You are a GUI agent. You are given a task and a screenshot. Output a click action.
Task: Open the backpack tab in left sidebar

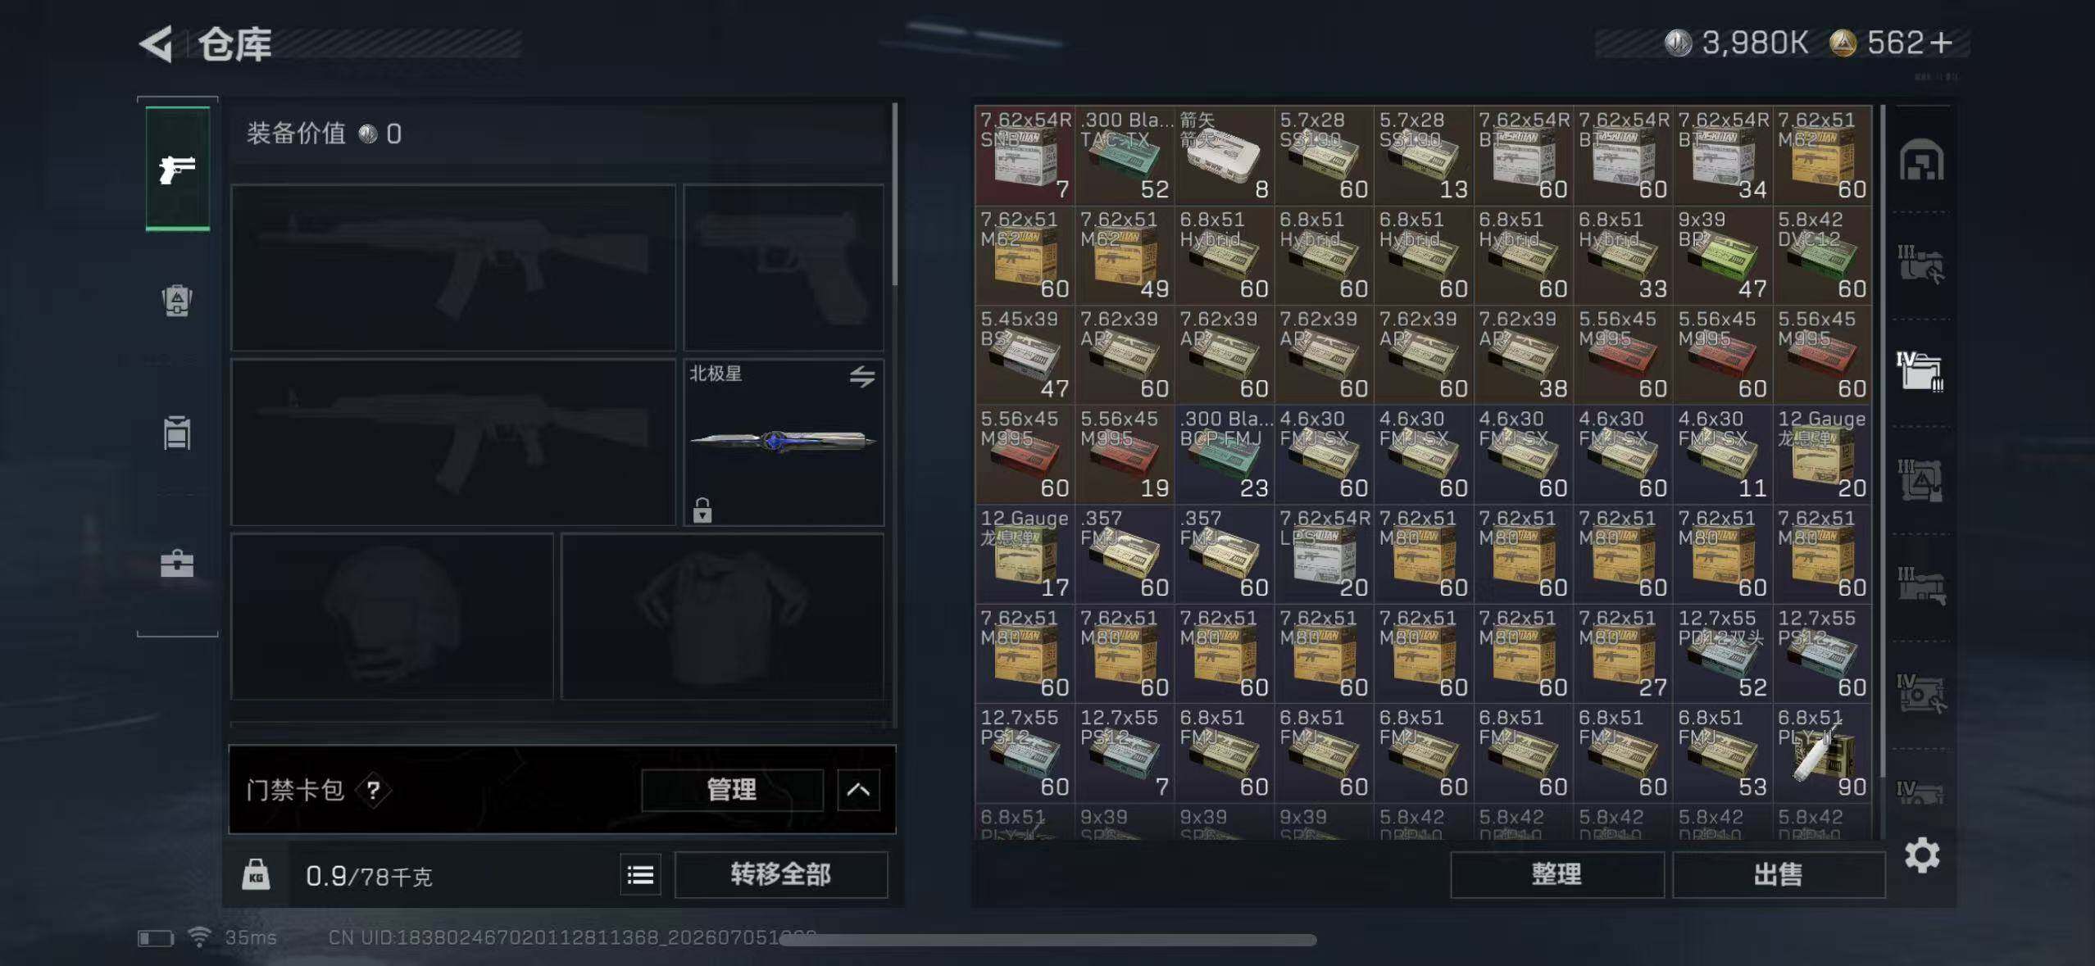pyautogui.click(x=177, y=300)
